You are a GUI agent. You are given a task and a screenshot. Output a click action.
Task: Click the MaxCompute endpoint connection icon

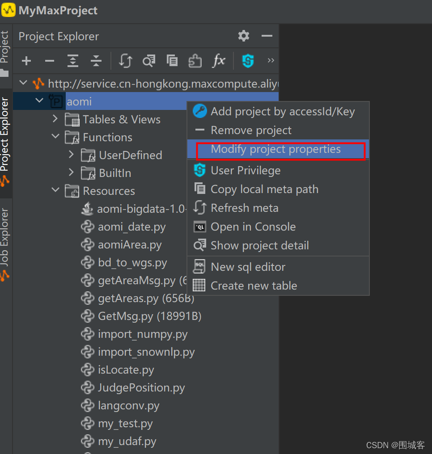point(38,84)
